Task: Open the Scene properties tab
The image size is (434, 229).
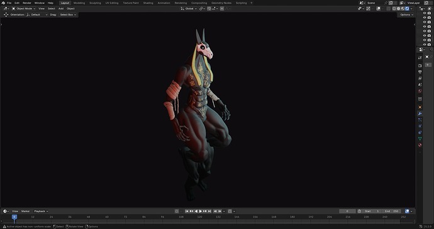Action: (x=420, y=85)
